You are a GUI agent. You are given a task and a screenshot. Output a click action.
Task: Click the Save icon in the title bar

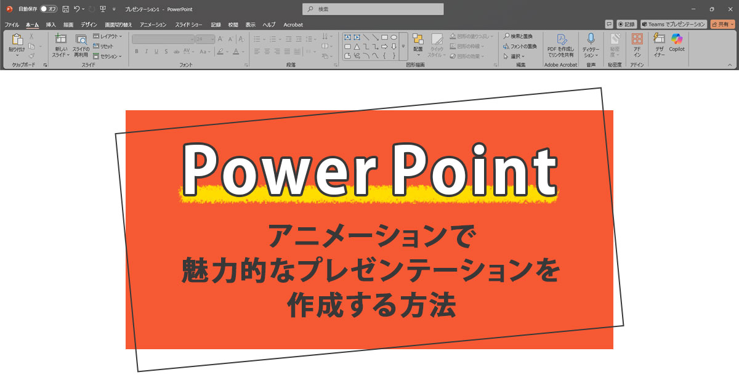point(65,9)
